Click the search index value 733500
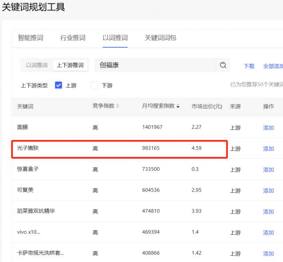The height and width of the screenshot is (262, 283). click(x=151, y=169)
